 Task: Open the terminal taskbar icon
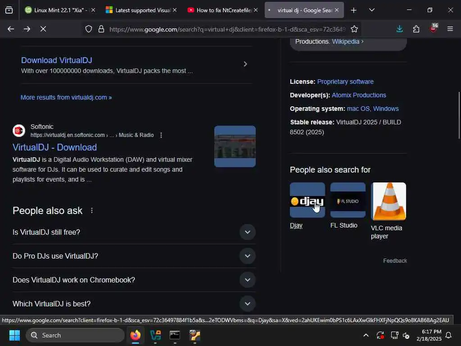coord(175,335)
